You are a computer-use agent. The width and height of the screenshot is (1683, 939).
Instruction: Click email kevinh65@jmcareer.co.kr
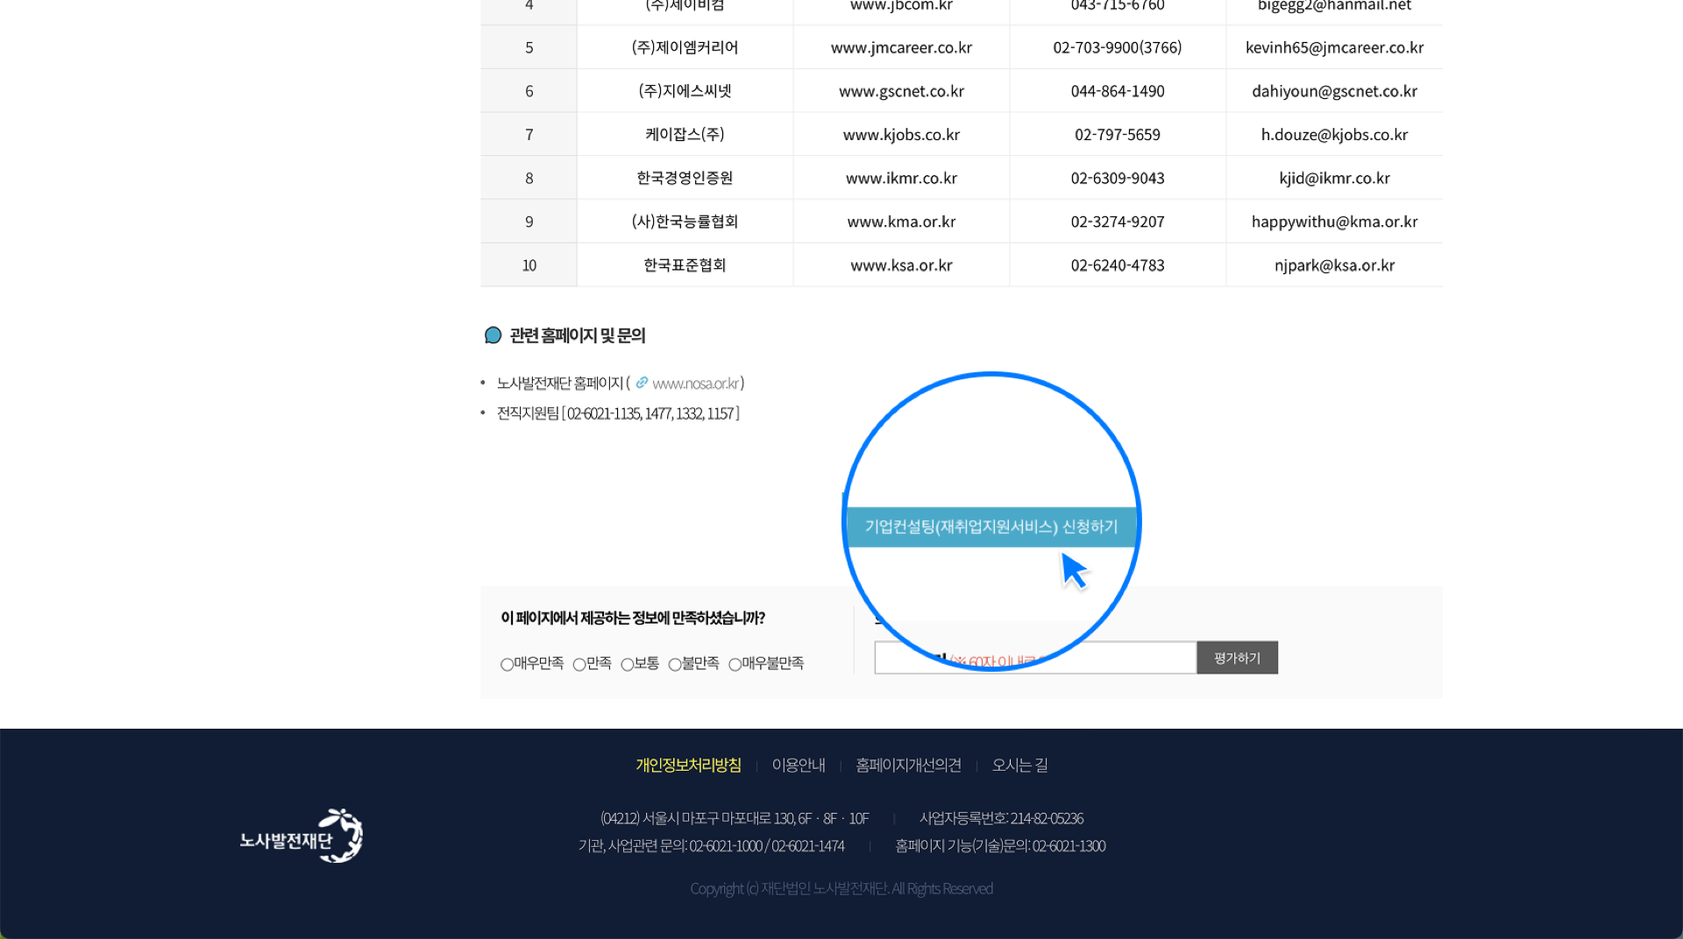point(1334,47)
